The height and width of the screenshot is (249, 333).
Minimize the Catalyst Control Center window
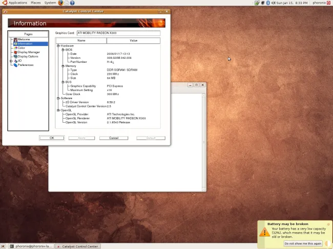(160, 11)
